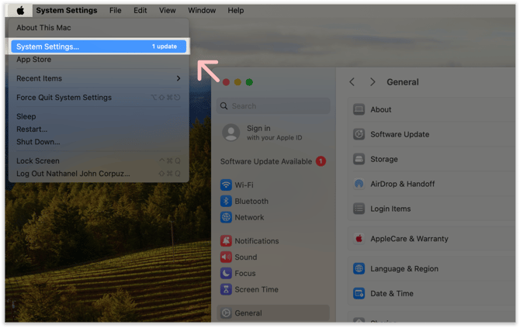
Task: Click the Software Update Available link
Action: click(266, 161)
